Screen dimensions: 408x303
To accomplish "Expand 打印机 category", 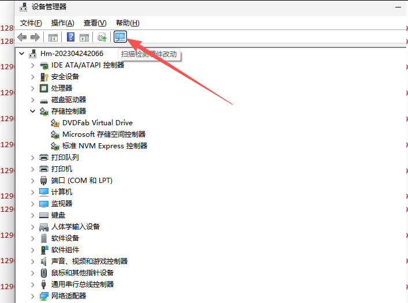I will pyautogui.click(x=32, y=169).
